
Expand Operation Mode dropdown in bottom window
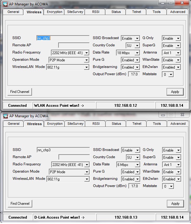point(69,172)
